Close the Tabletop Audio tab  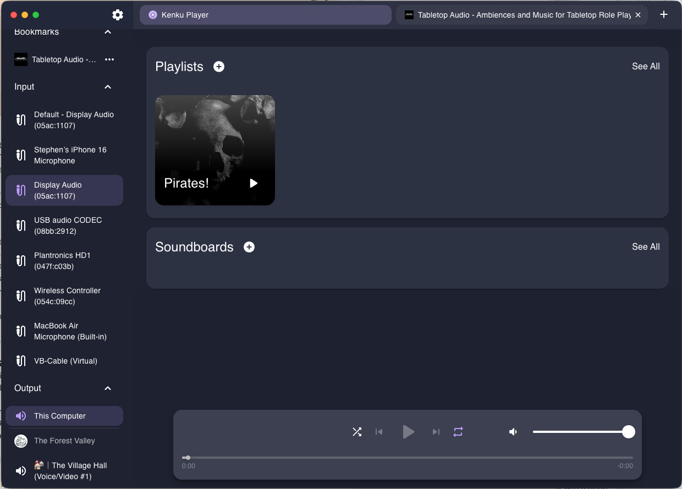click(638, 15)
